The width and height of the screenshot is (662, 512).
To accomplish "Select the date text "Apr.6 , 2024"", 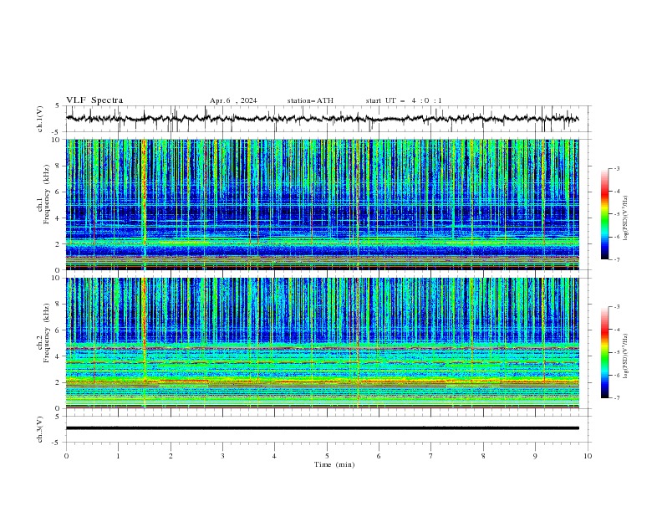I will pos(233,100).
